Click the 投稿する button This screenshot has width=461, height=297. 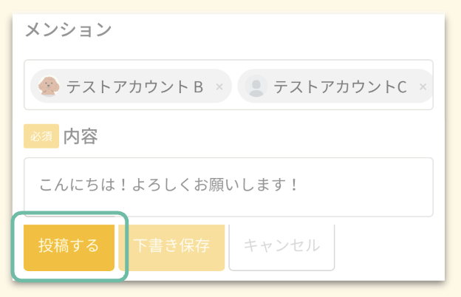(69, 246)
